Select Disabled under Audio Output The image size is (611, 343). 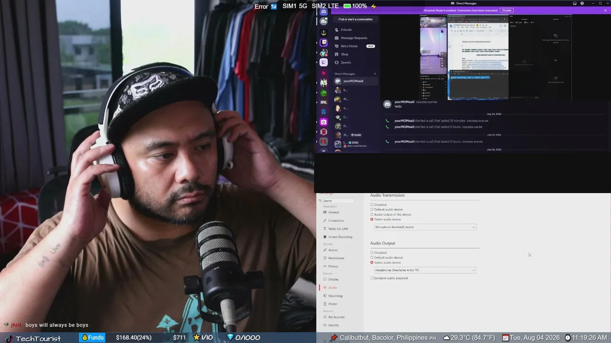pos(372,252)
